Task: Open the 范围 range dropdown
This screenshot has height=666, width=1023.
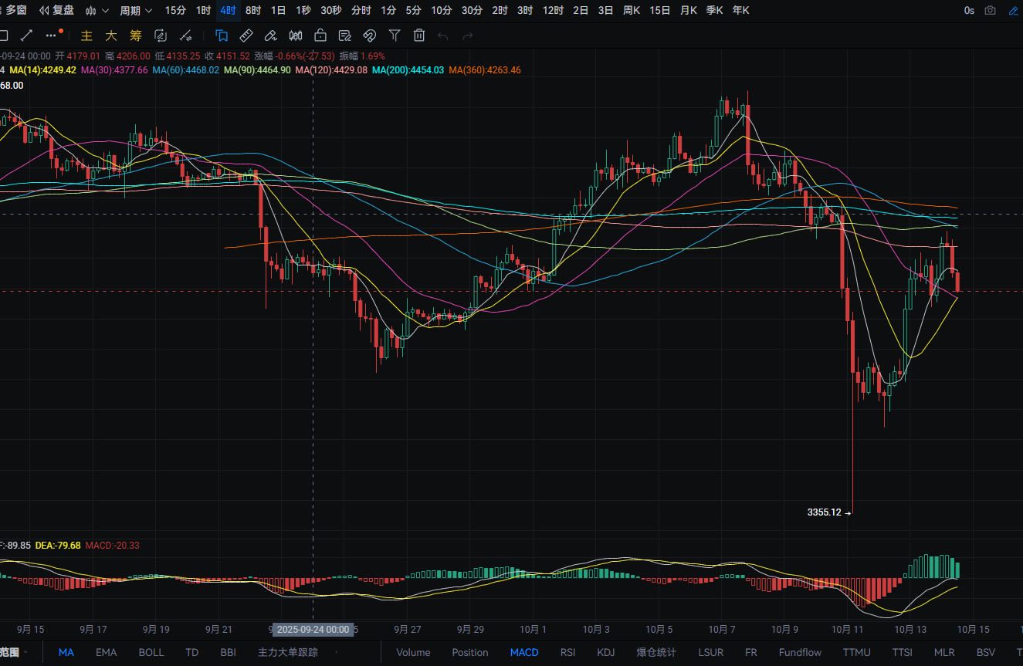Action: 14,652
